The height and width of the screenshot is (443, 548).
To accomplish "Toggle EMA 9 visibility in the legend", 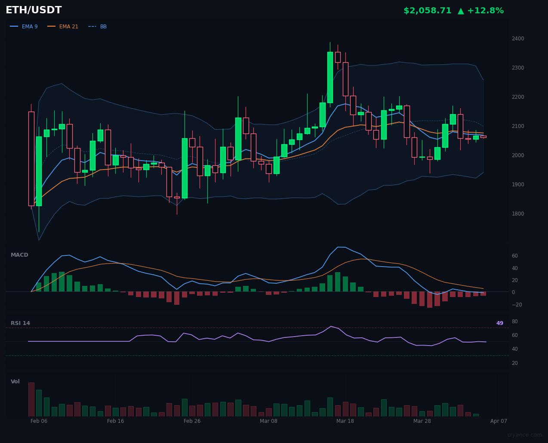I will (30, 26).
